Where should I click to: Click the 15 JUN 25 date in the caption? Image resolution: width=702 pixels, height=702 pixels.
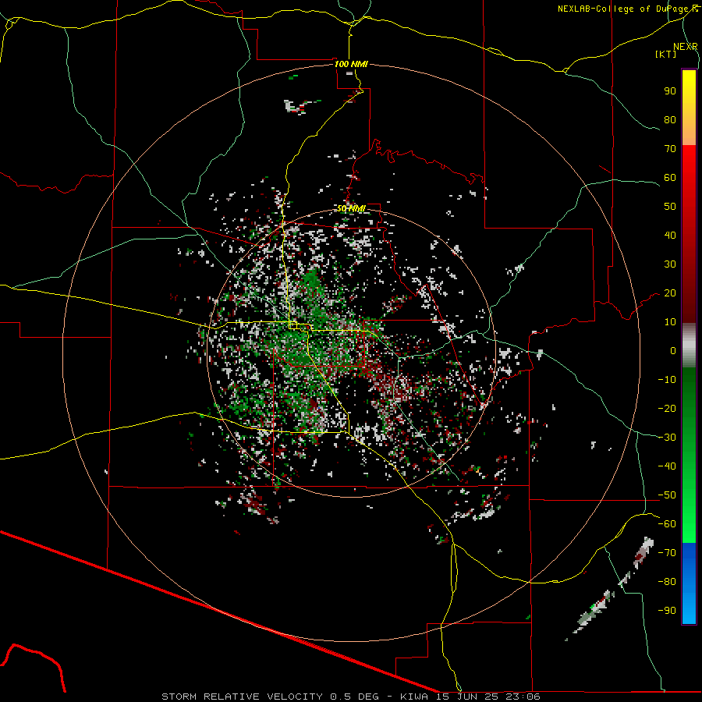pos(466,697)
